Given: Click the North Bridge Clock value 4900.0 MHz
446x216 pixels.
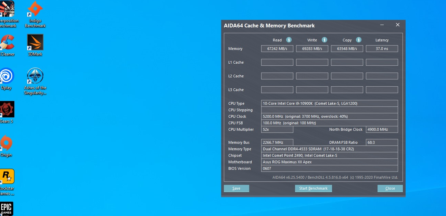Looking at the screenshot, I should (x=382, y=129).
